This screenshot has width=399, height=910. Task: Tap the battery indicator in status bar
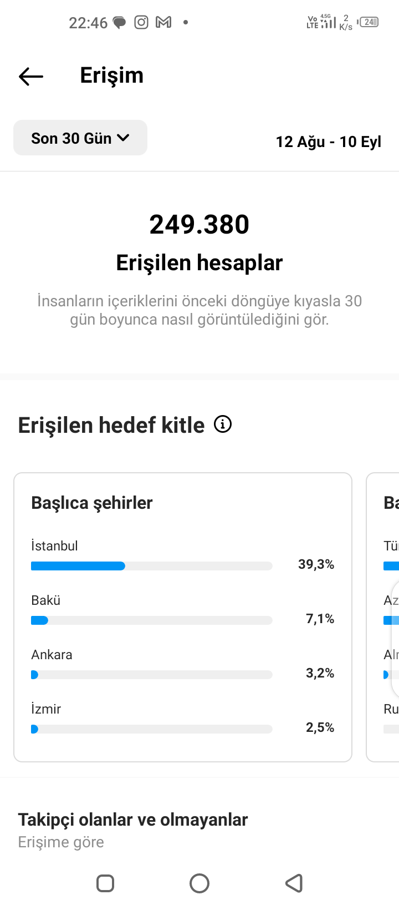click(369, 22)
